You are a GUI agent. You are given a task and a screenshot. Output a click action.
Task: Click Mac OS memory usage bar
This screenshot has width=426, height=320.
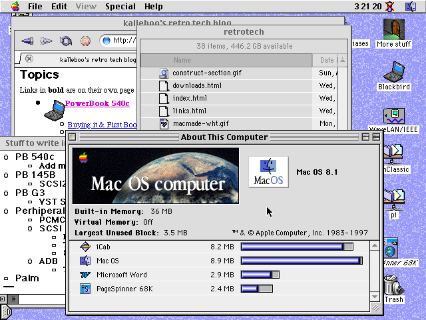[x=302, y=261]
